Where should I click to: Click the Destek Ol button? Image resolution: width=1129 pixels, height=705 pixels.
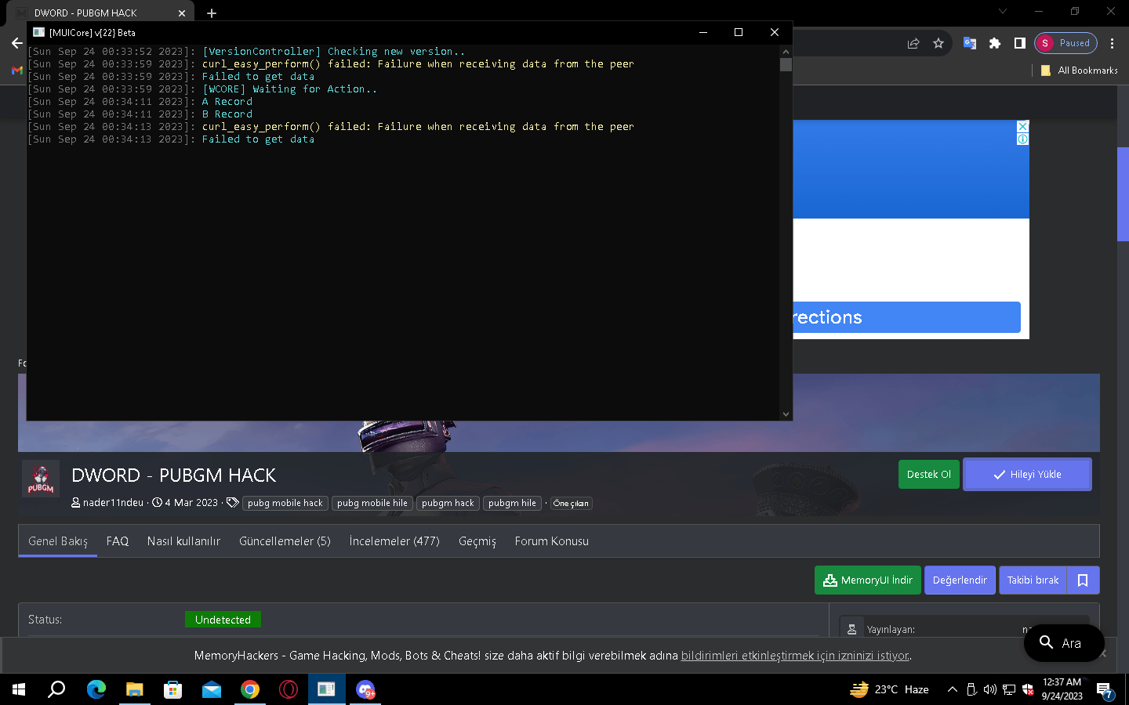click(929, 475)
